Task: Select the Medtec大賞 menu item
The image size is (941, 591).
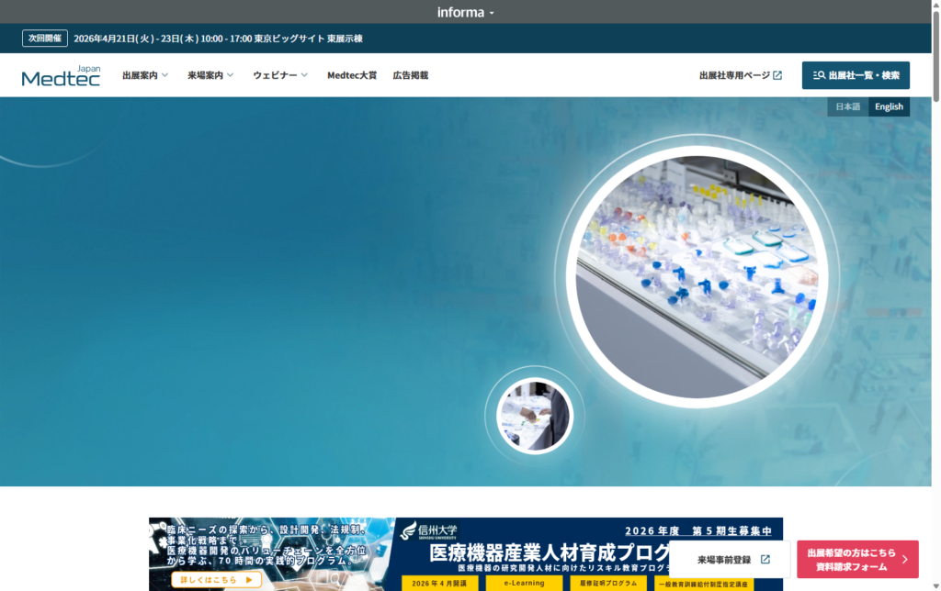Action: [x=352, y=75]
